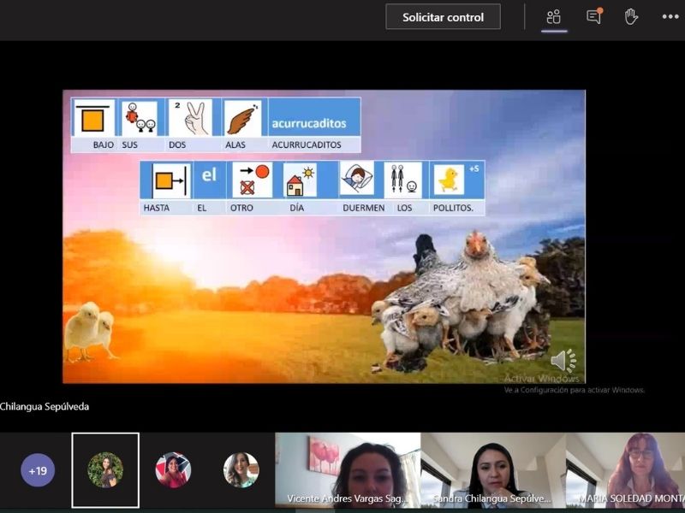
Task: Click the Solicitar control button
Action: click(x=443, y=17)
